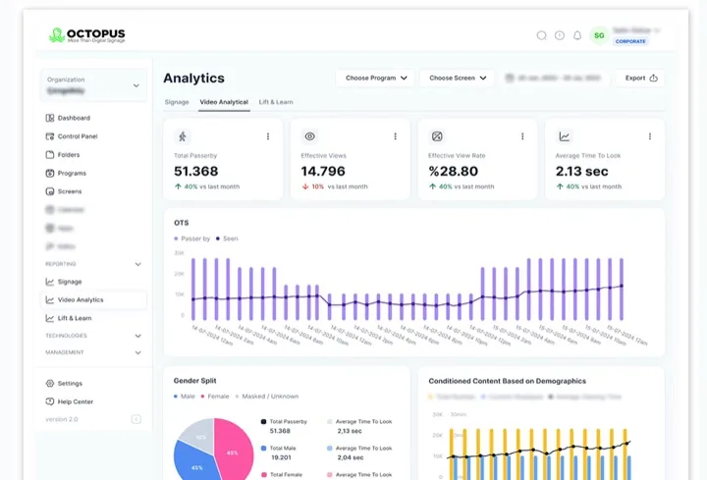Open the search icon in header

pyautogui.click(x=541, y=35)
